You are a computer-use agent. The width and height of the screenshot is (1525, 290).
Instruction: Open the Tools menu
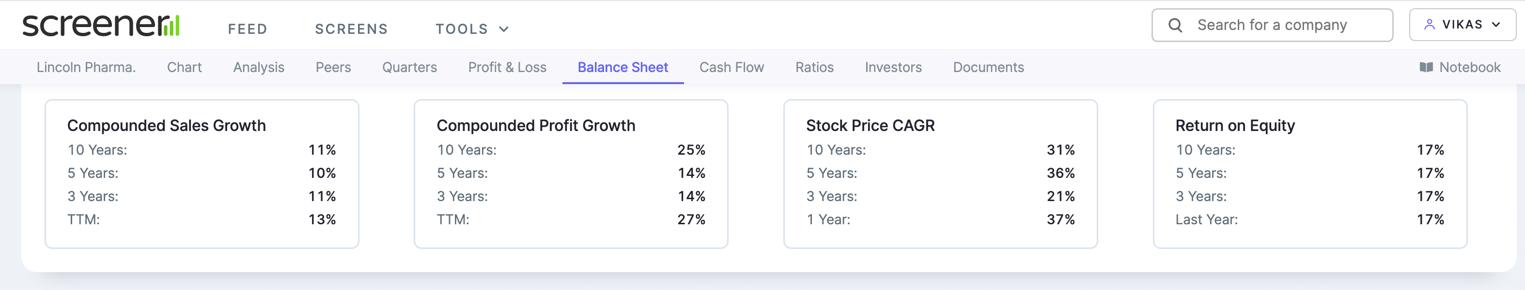tap(462, 29)
